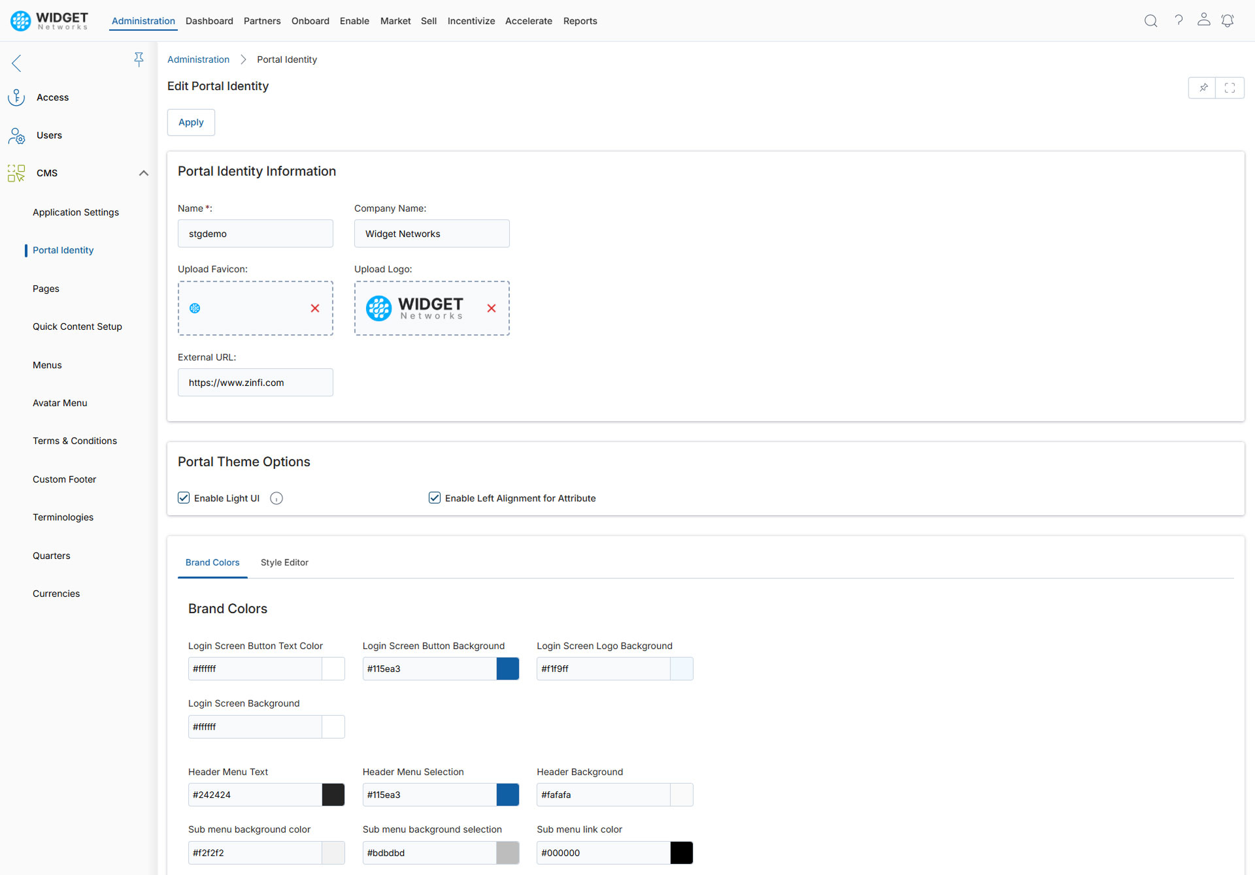Image resolution: width=1255 pixels, height=875 pixels.
Task: Click the help question mark icon
Action: pyautogui.click(x=1179, y=20)
